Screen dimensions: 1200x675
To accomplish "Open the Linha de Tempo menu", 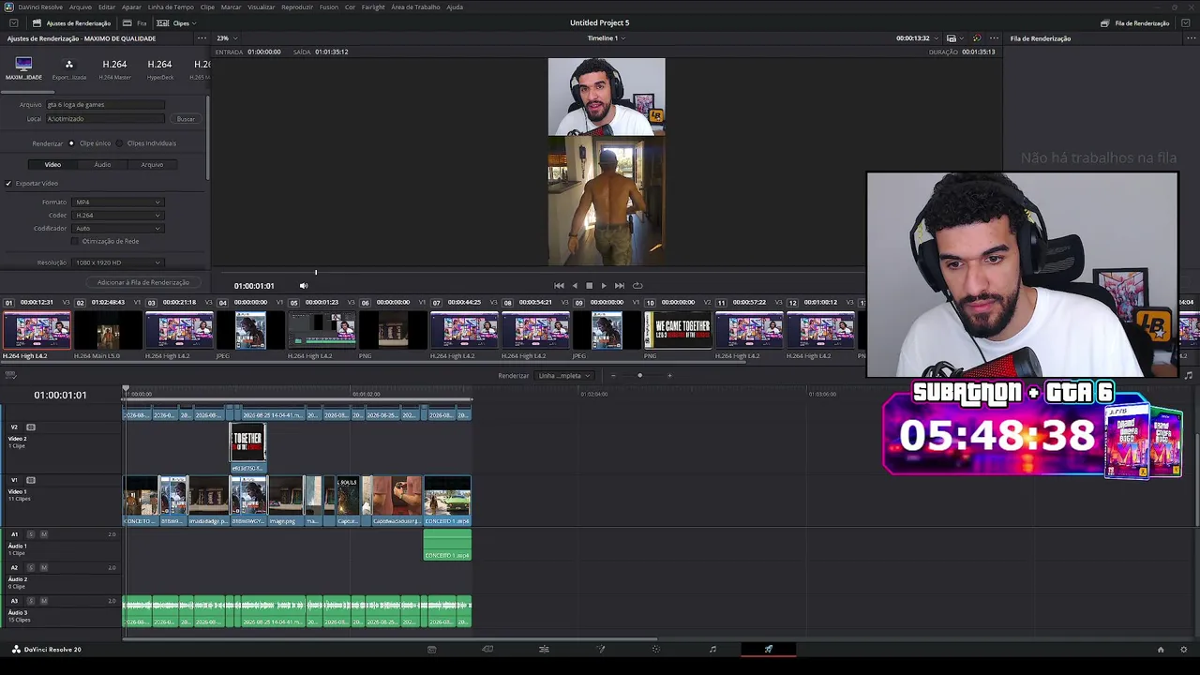I will pos(171,7).
